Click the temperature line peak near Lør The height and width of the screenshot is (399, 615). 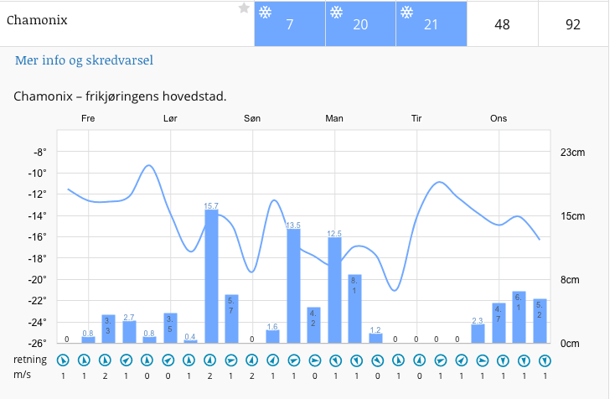pos(148,166)
